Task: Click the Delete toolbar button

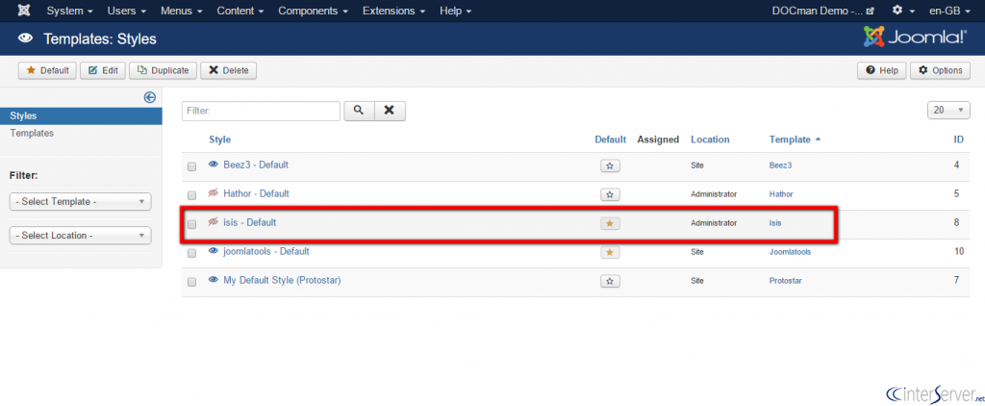Action: coord(229,70)
